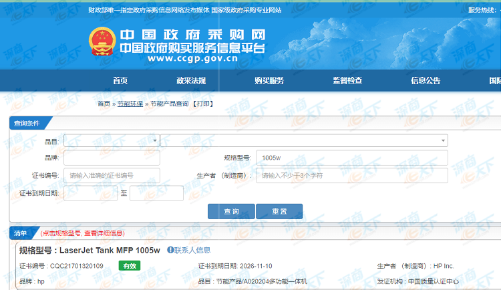Open 信息公告 navigation item
This screenshot has width=501, height=290.
(426, 81)
